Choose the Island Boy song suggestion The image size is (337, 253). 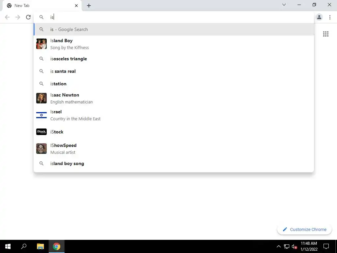point(174,44)
